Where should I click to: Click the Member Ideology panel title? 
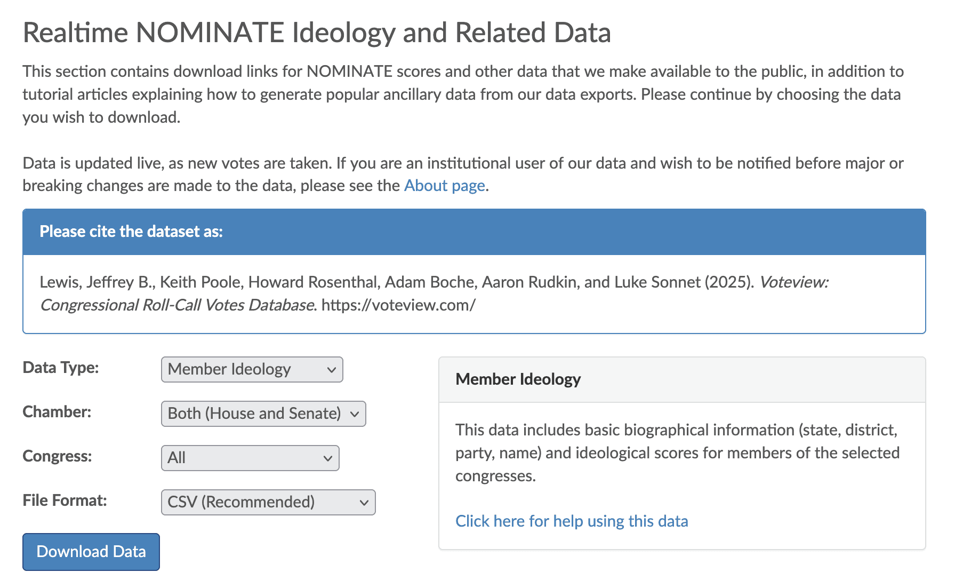(x=518, y=379)
